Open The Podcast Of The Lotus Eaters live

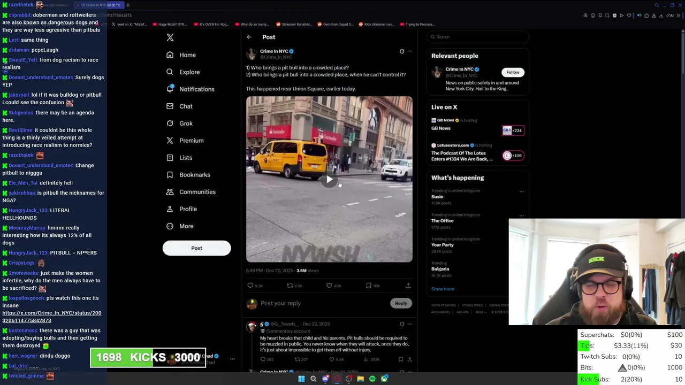point(478,152)
